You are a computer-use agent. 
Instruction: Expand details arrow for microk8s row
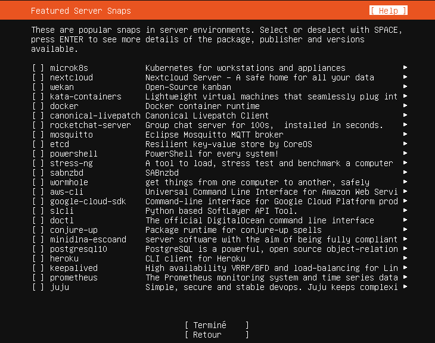click(405, 67)
